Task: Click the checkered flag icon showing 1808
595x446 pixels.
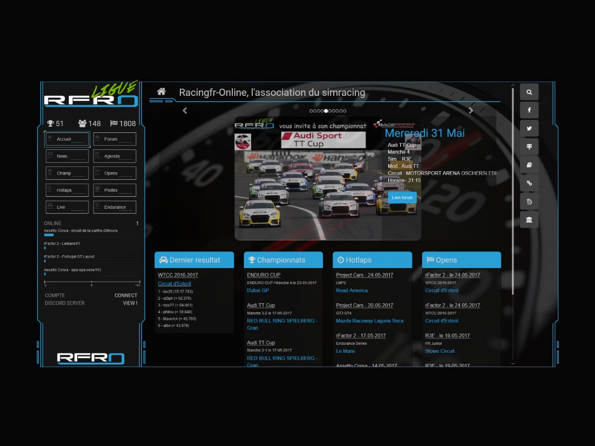Action: tap(114, 123)
